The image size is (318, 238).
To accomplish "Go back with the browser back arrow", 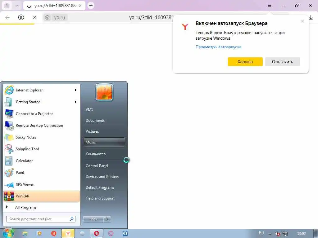I will tap(7, 17).
